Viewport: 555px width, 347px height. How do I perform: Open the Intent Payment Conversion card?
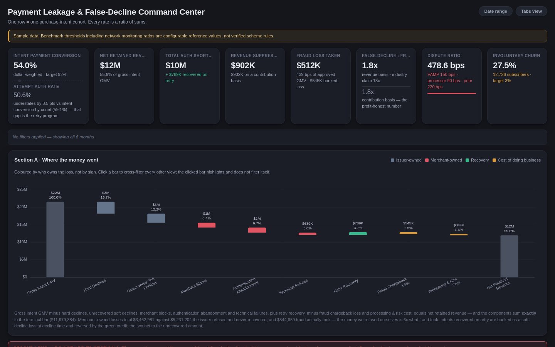click(x=48, y=86)
